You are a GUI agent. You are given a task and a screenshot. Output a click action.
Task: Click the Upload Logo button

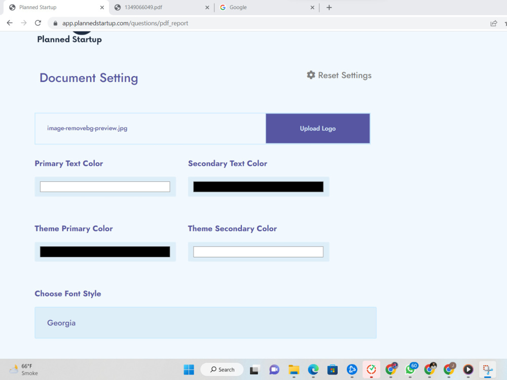pos(317,128)
